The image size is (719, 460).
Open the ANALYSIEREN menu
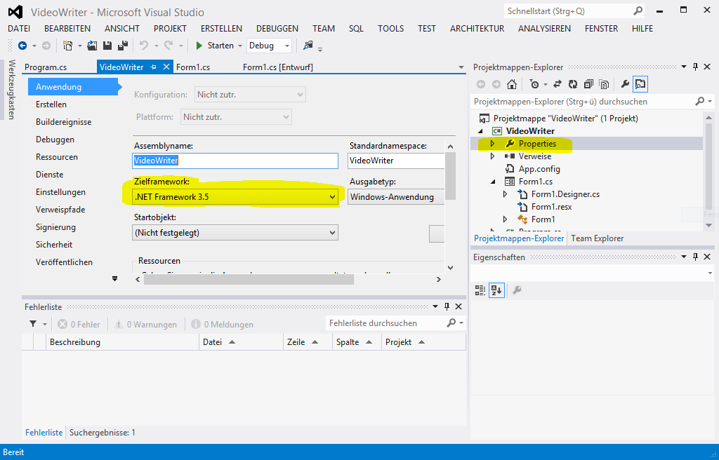pyautogui.click(x=544, y=29)
